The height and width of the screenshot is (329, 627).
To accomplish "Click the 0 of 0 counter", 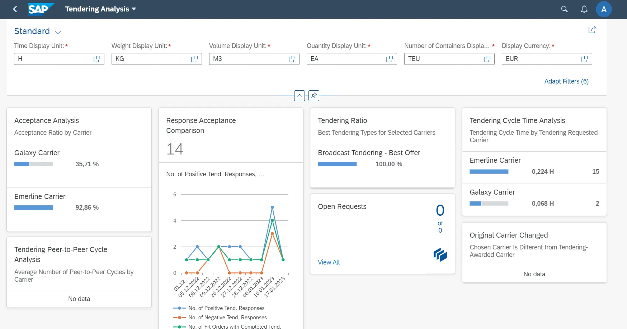I will tap(440, 218).
